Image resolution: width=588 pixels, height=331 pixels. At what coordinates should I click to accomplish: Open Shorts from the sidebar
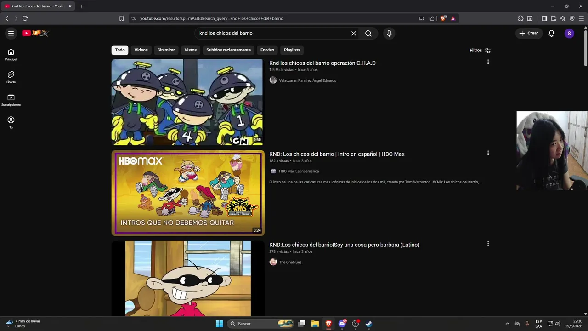tap(11, 77)
